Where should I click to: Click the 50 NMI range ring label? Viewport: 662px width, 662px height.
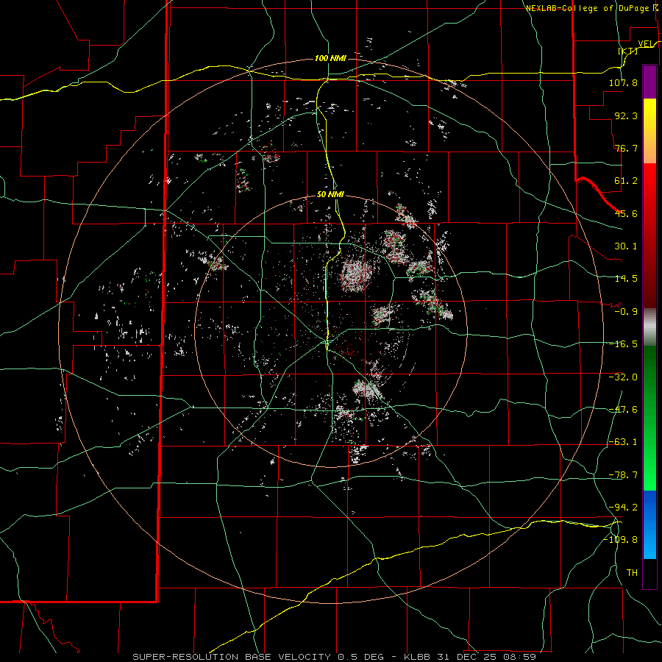click(330, 195)
